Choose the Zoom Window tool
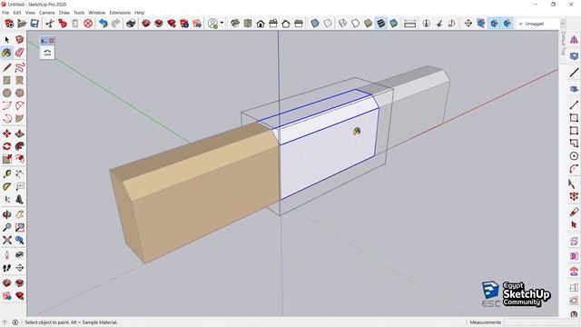The width and height of the screenshot is (581, 327). (20, 227)
